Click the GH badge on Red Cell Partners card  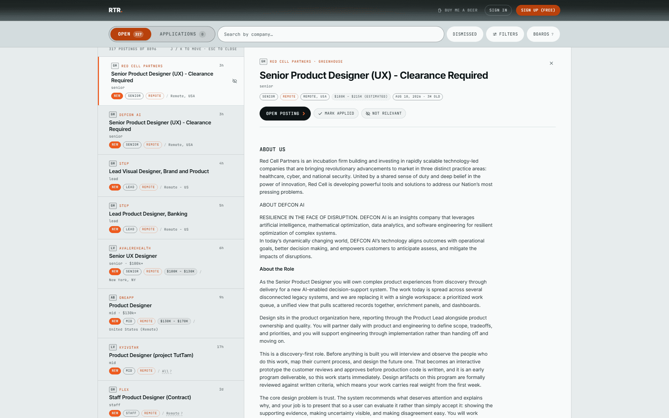pos(115,66)
